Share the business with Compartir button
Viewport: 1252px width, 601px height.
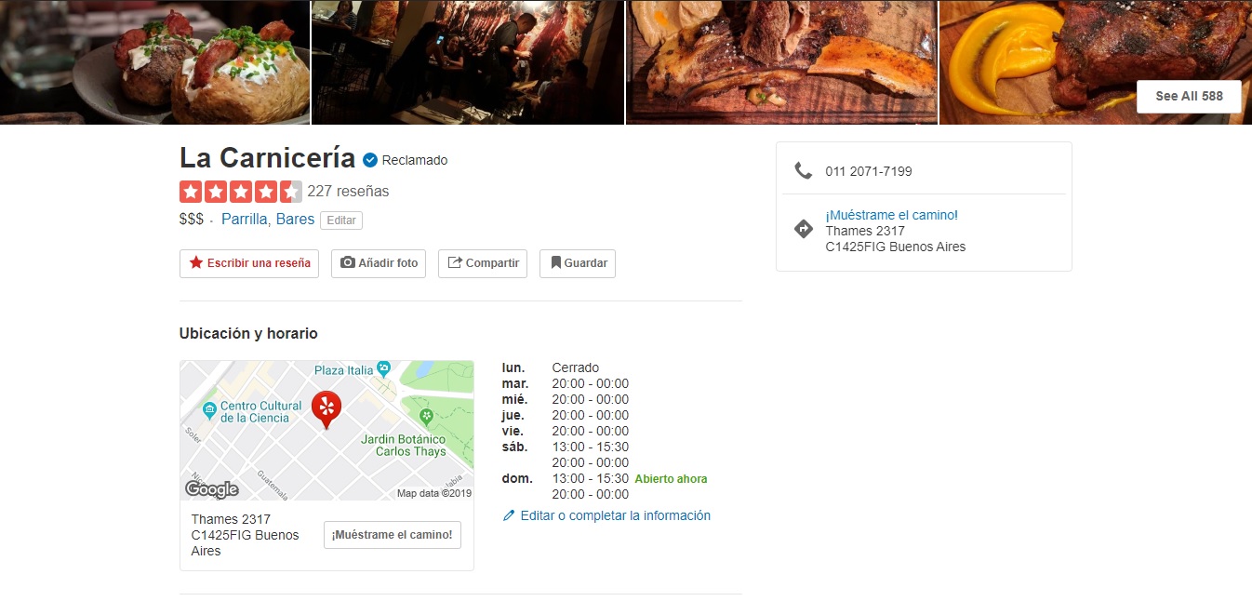click(x=483, y=263)
